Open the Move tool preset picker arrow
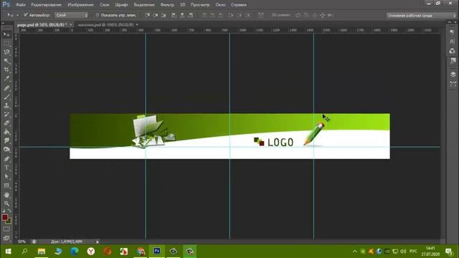The image size is (459, 258). tap(17, 15)
